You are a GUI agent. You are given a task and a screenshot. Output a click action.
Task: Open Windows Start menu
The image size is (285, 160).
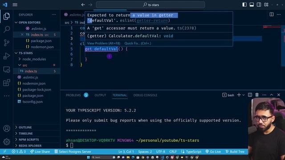(x=88, y=157)
